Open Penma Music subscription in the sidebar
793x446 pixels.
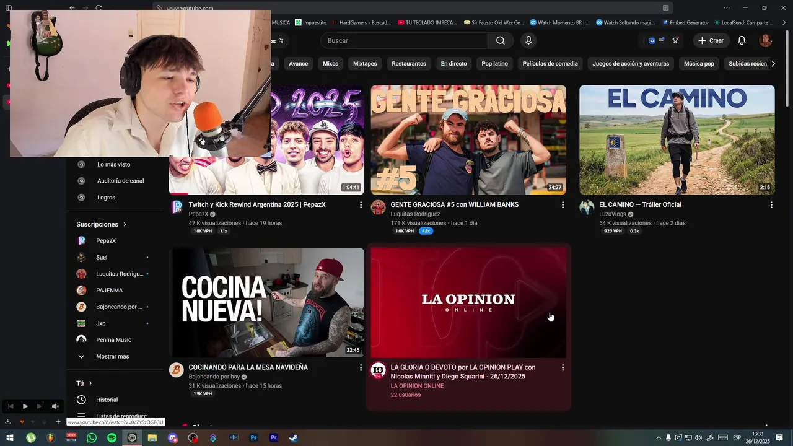click(113, 340)
